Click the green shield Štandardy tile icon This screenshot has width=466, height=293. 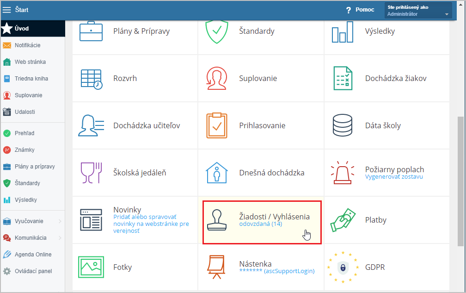tap(217, 31)
